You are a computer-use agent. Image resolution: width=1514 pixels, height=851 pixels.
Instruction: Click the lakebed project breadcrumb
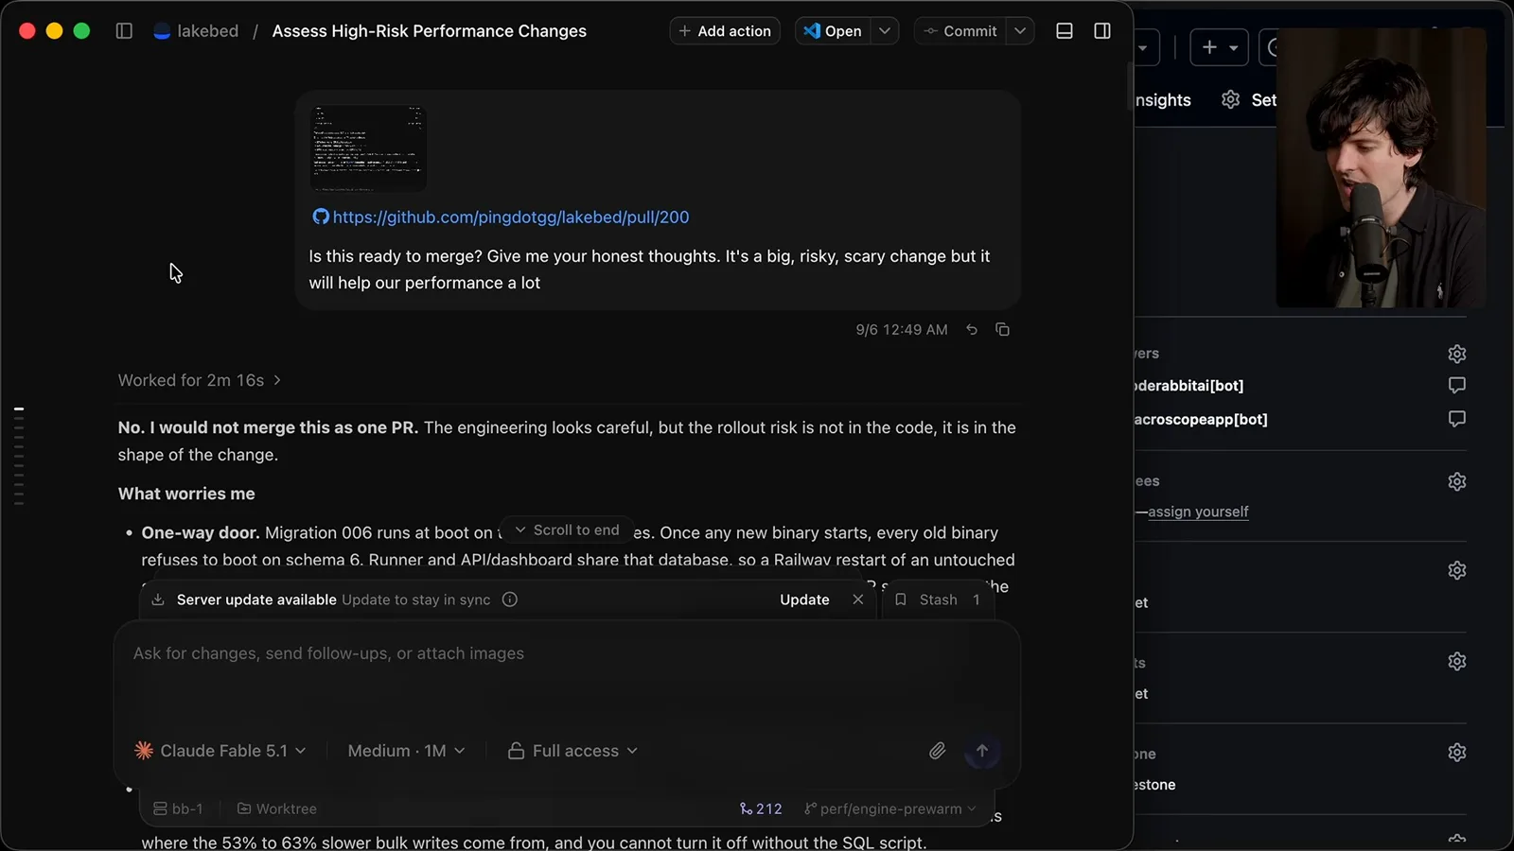pos(197,31)
